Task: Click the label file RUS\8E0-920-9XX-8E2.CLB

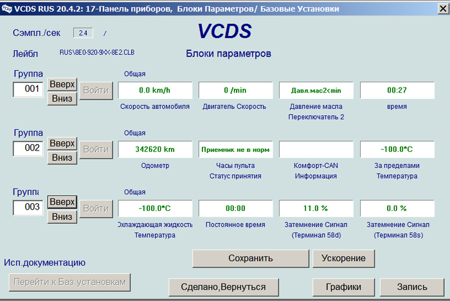Action: [x=97, y=53]
